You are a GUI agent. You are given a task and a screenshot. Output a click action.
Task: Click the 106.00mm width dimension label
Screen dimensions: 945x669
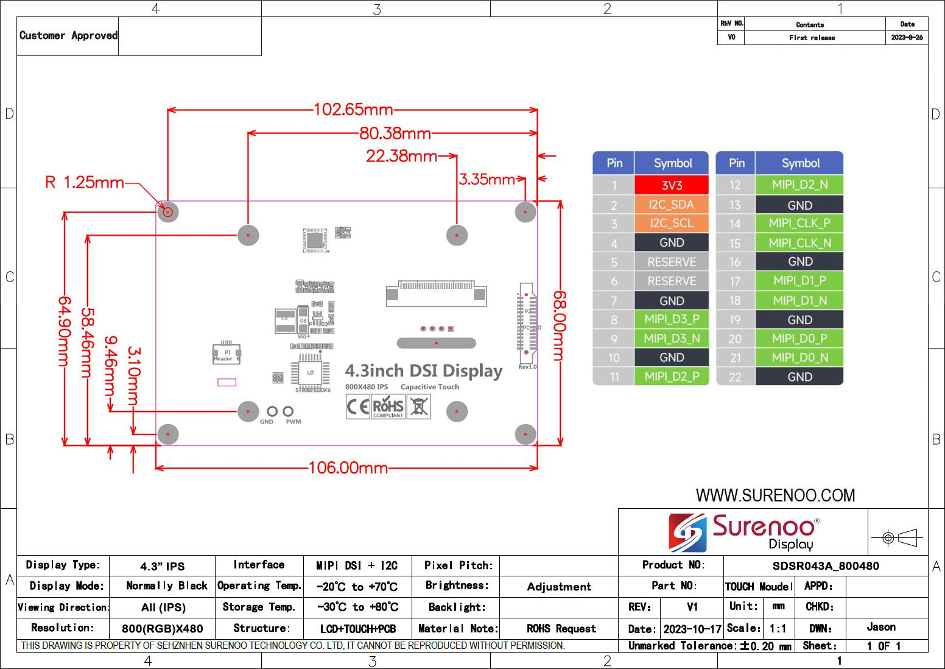point(348,468)
